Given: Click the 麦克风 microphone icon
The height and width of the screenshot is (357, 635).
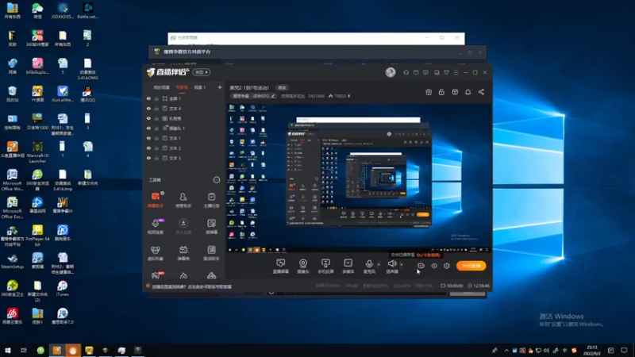Looking at the screenshot, I should pos(369,264).
